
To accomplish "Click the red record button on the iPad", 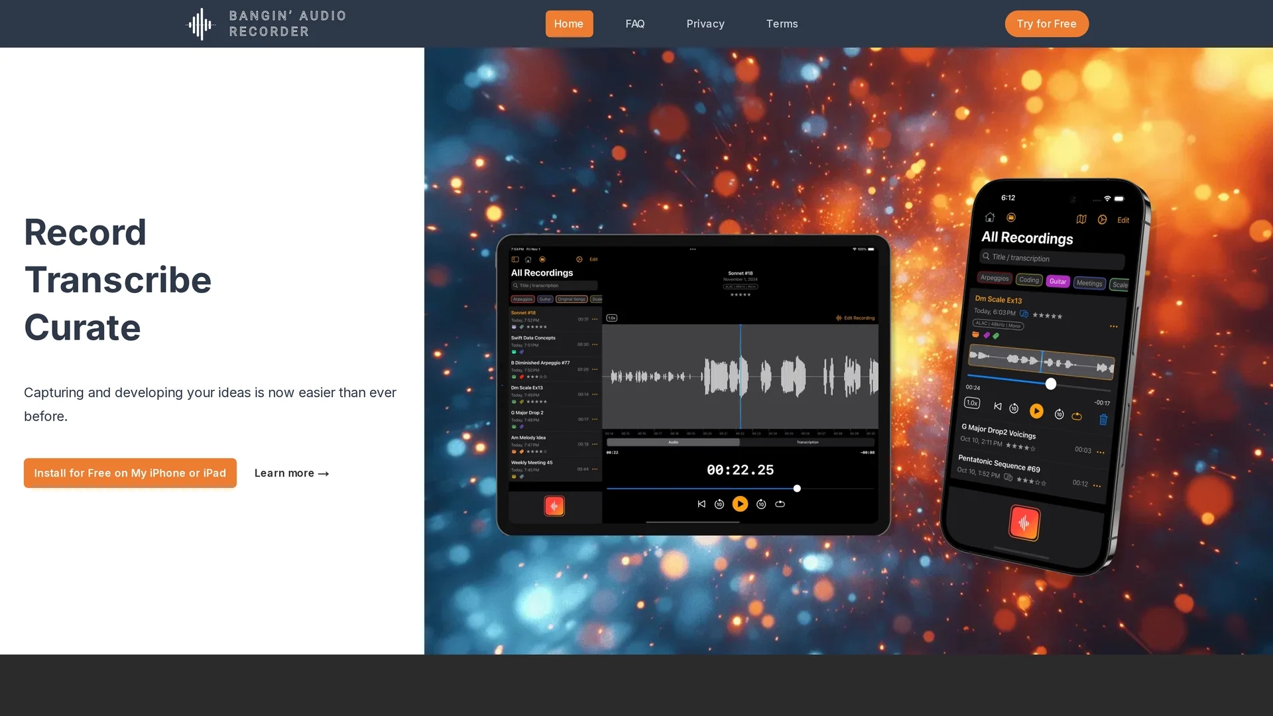I will [x=554, y=506].
